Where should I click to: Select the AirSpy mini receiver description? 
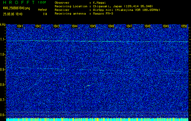click(126, 10)
